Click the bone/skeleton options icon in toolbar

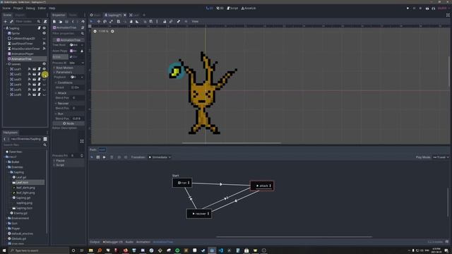click(179, 21)
